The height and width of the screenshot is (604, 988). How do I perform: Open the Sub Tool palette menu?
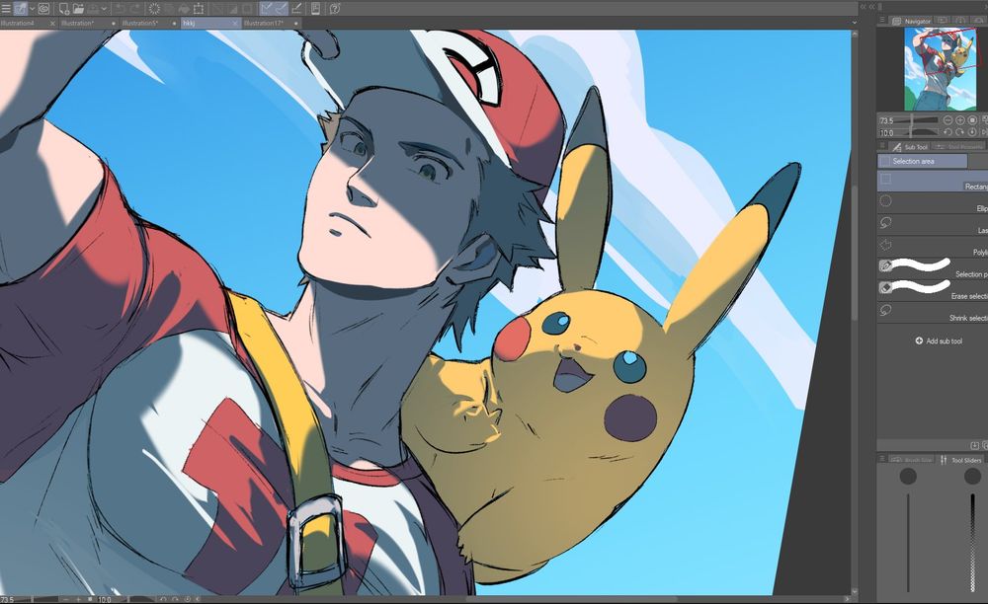point(882,146)
